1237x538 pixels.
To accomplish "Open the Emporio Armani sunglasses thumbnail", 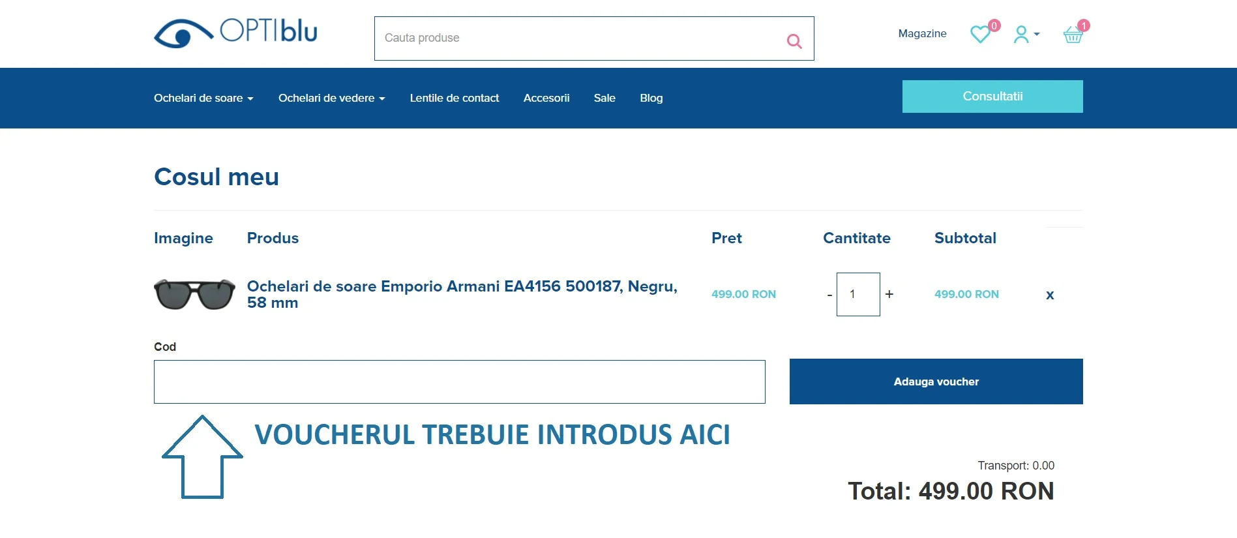I will pyautogui.click(x=194, y=294).
